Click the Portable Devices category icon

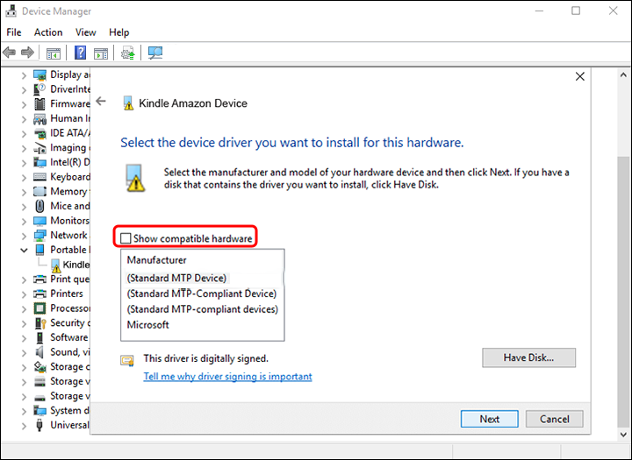[x=39, y=250]
